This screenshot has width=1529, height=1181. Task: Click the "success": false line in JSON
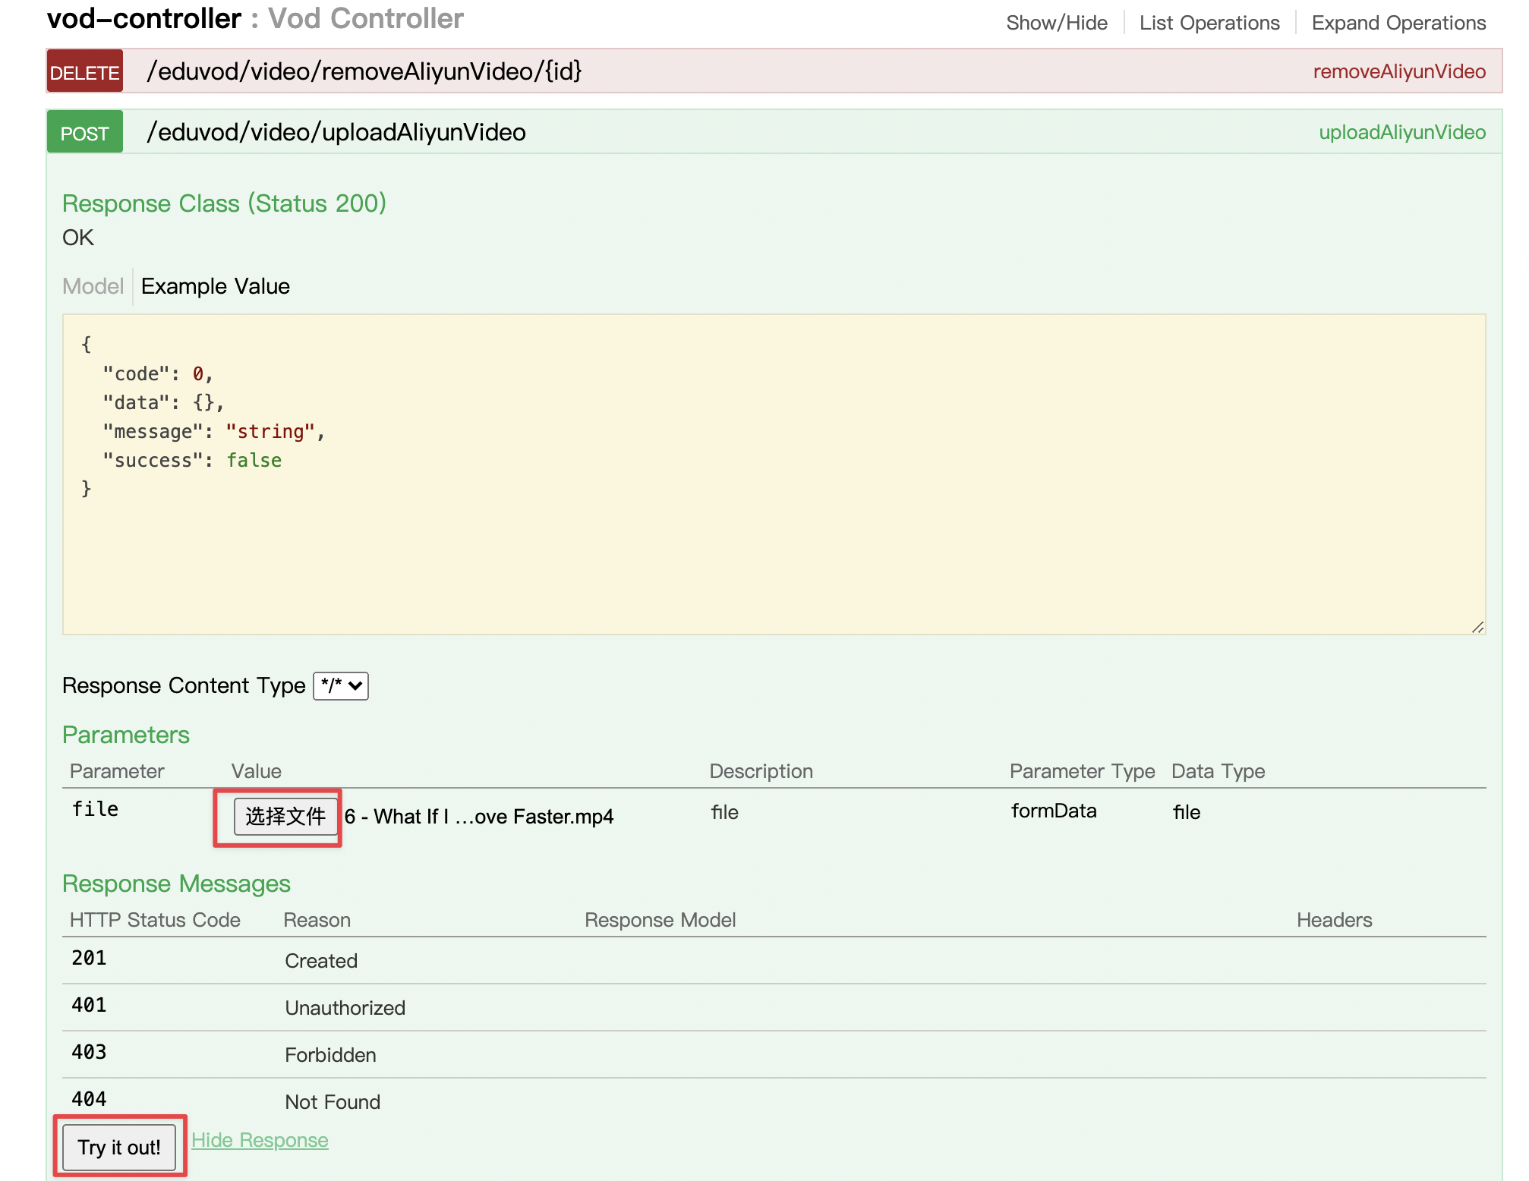192,461
